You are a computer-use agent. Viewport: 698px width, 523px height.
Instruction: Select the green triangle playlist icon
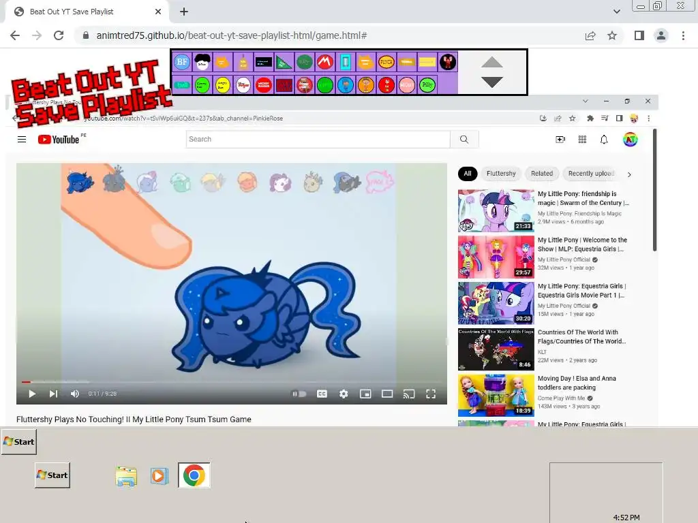click(284, 62)
